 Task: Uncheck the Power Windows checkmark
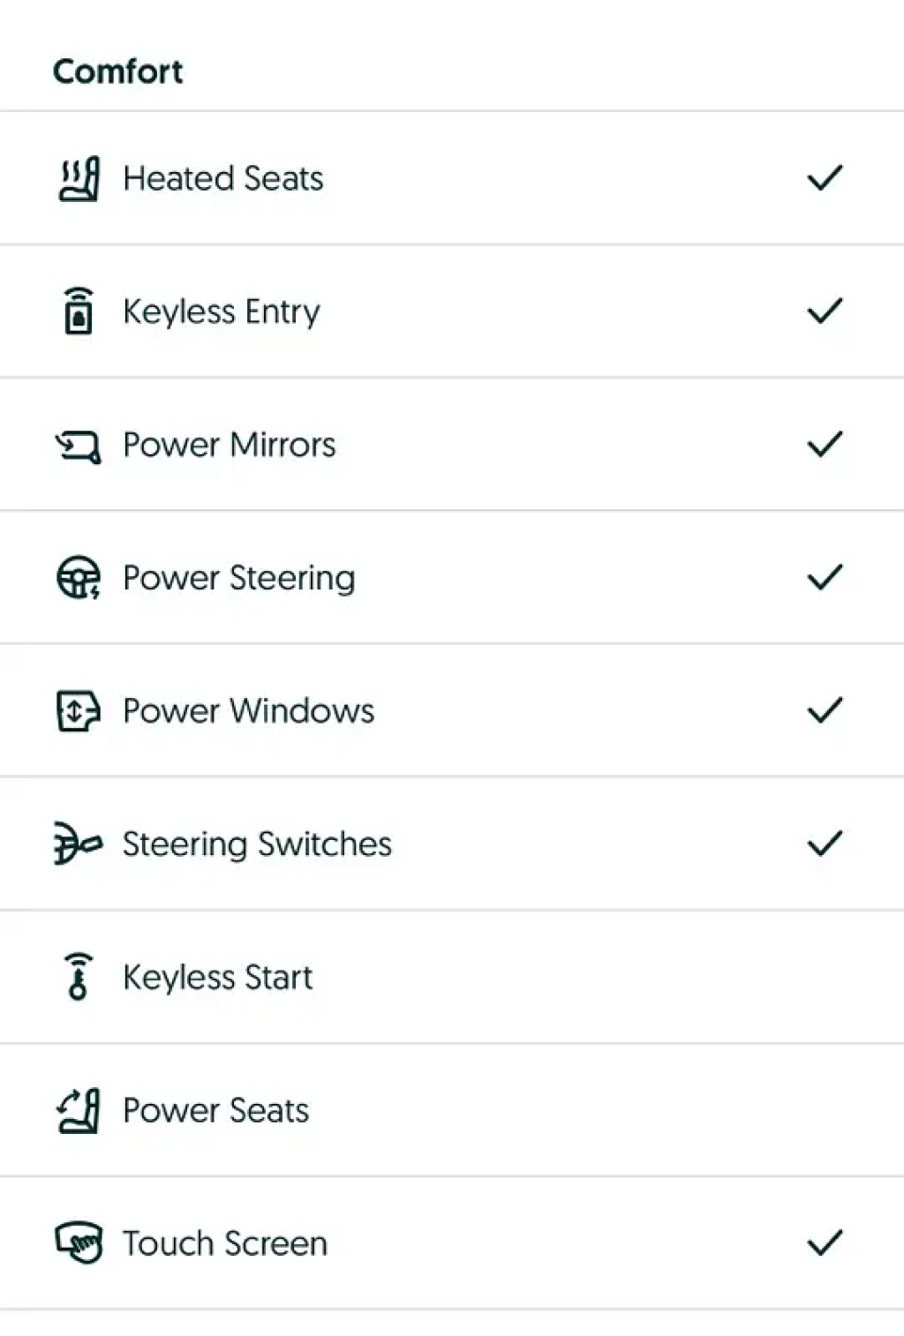[825, 711]
